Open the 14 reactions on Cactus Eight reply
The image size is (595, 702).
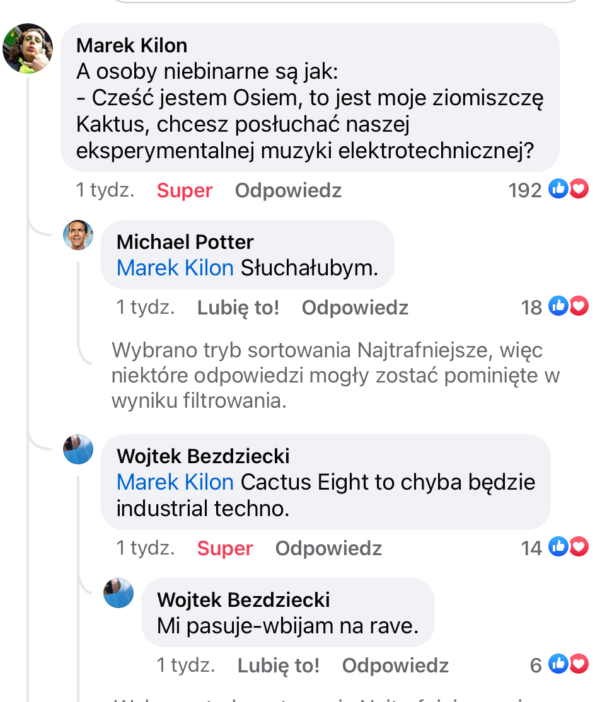point(554,547)
